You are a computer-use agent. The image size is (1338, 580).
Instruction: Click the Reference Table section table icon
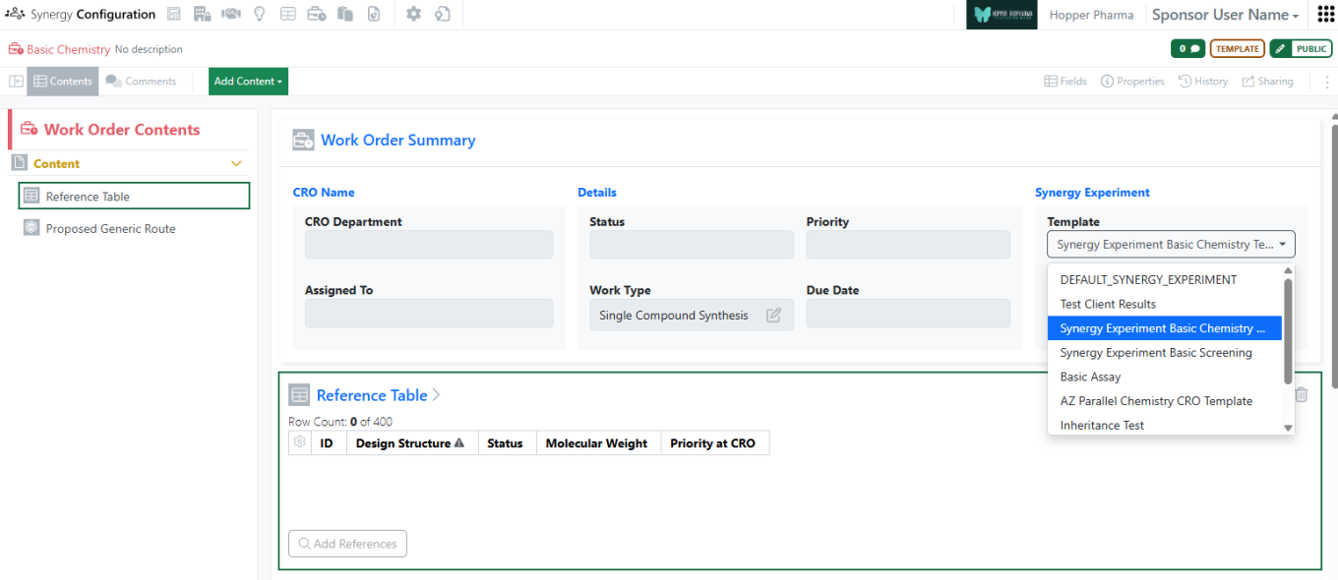pos(299,395)
